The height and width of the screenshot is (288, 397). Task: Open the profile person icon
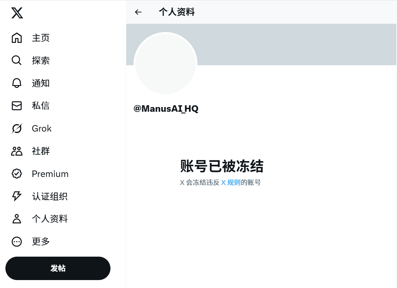pos(17,219)
